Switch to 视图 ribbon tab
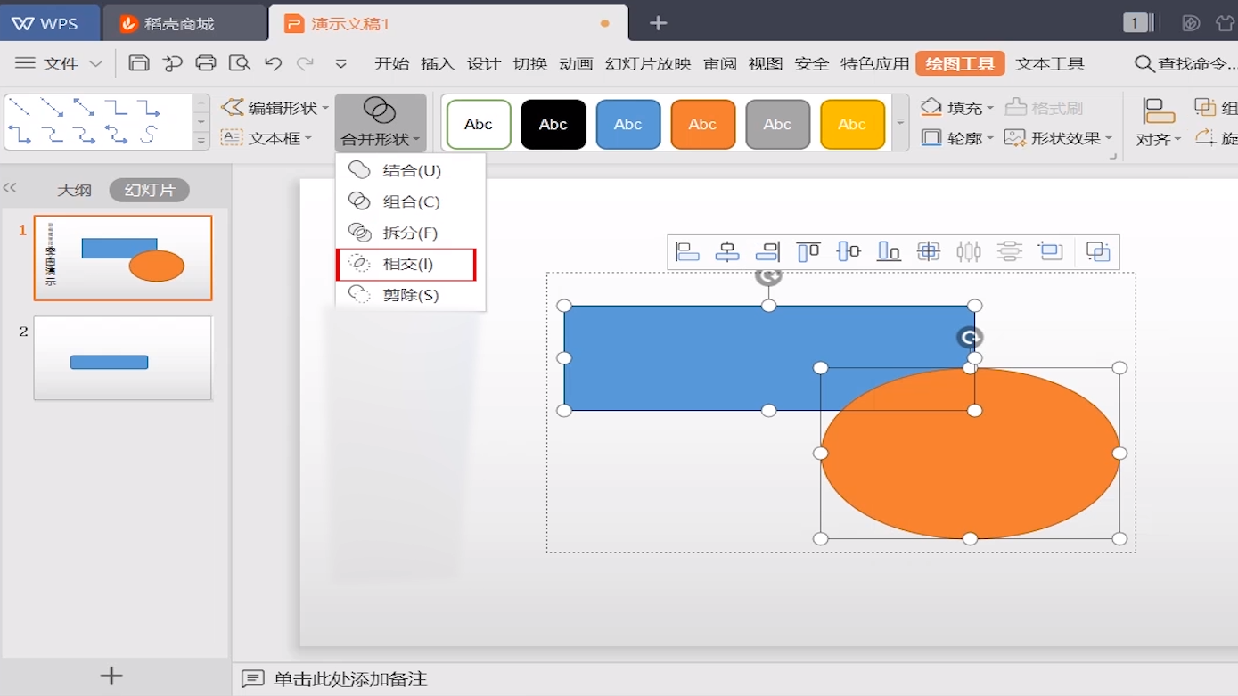The height and width of the screenshot is (696, 1238). pyautogui.click(x=766, y=63)
